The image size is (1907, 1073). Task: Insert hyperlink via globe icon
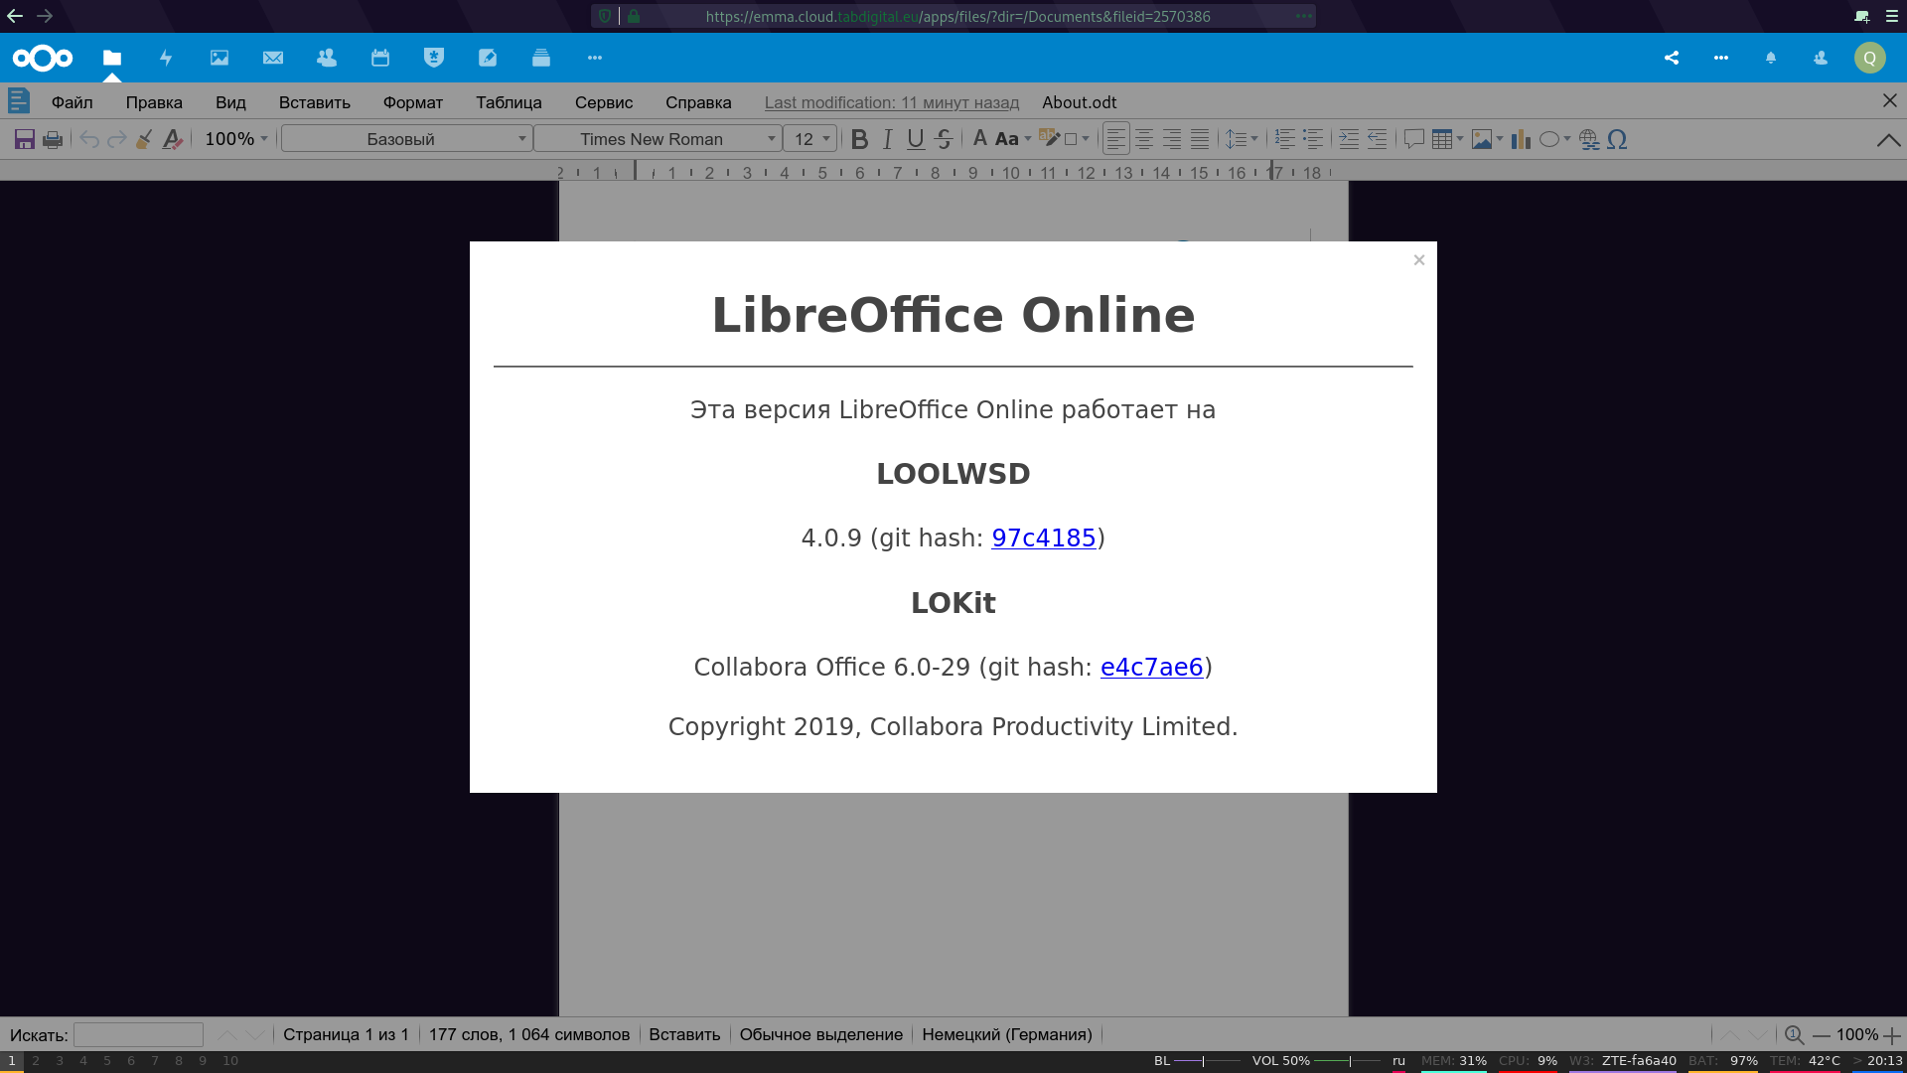click(x=1589, y=139)
